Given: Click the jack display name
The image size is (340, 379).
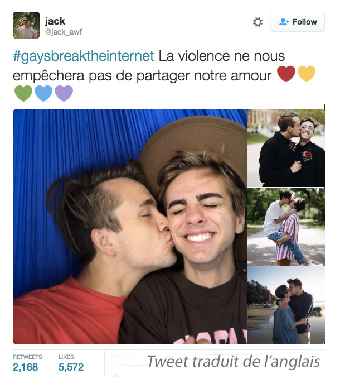Looking at the screenshot, I should [x=55, y=21].
